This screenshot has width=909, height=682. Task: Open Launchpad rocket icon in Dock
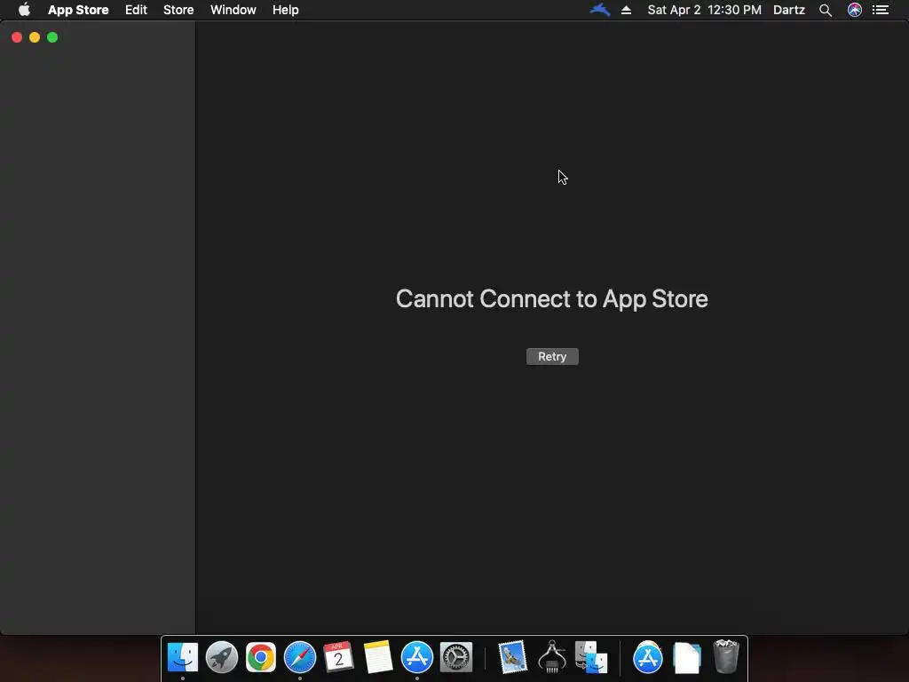[x=221, y=658]
